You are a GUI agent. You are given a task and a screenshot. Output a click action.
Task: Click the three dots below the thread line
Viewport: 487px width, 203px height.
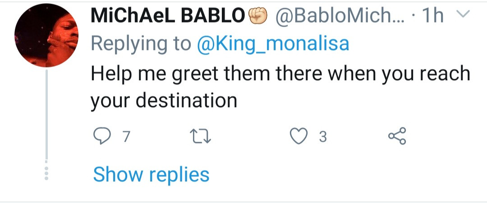point(46,173)
